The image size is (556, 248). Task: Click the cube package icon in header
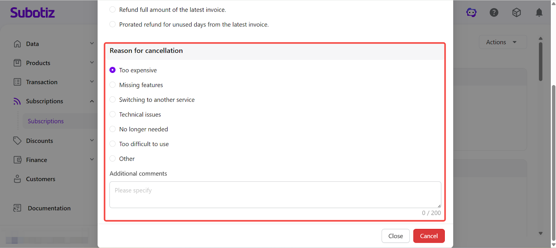516,13
